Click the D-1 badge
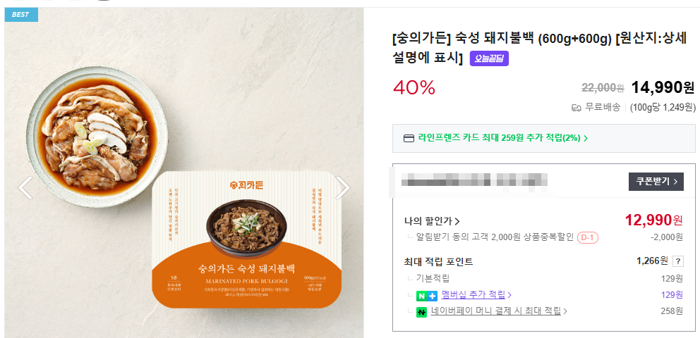The image size is (700, 338). point(587,238)
